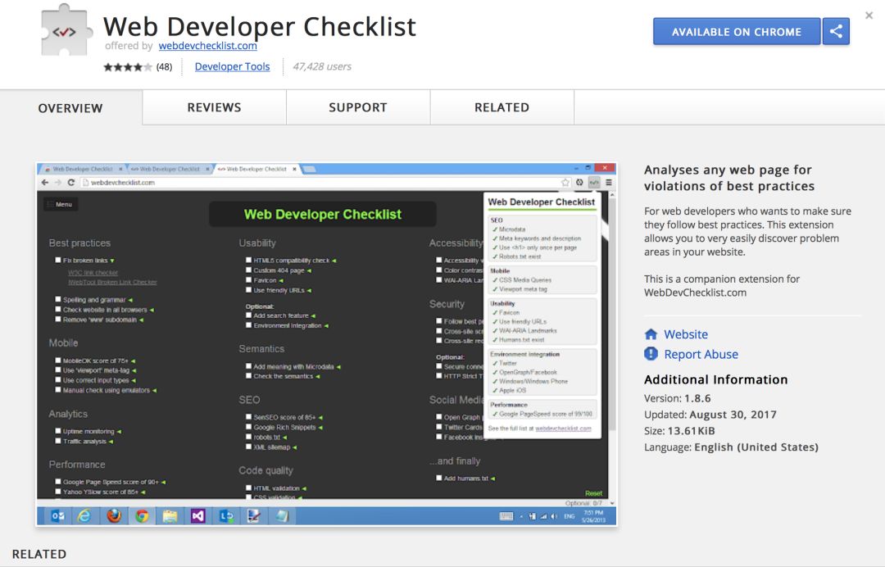
Task: Select second browser tab in preview screenshot
Action: tap(170, 169)
